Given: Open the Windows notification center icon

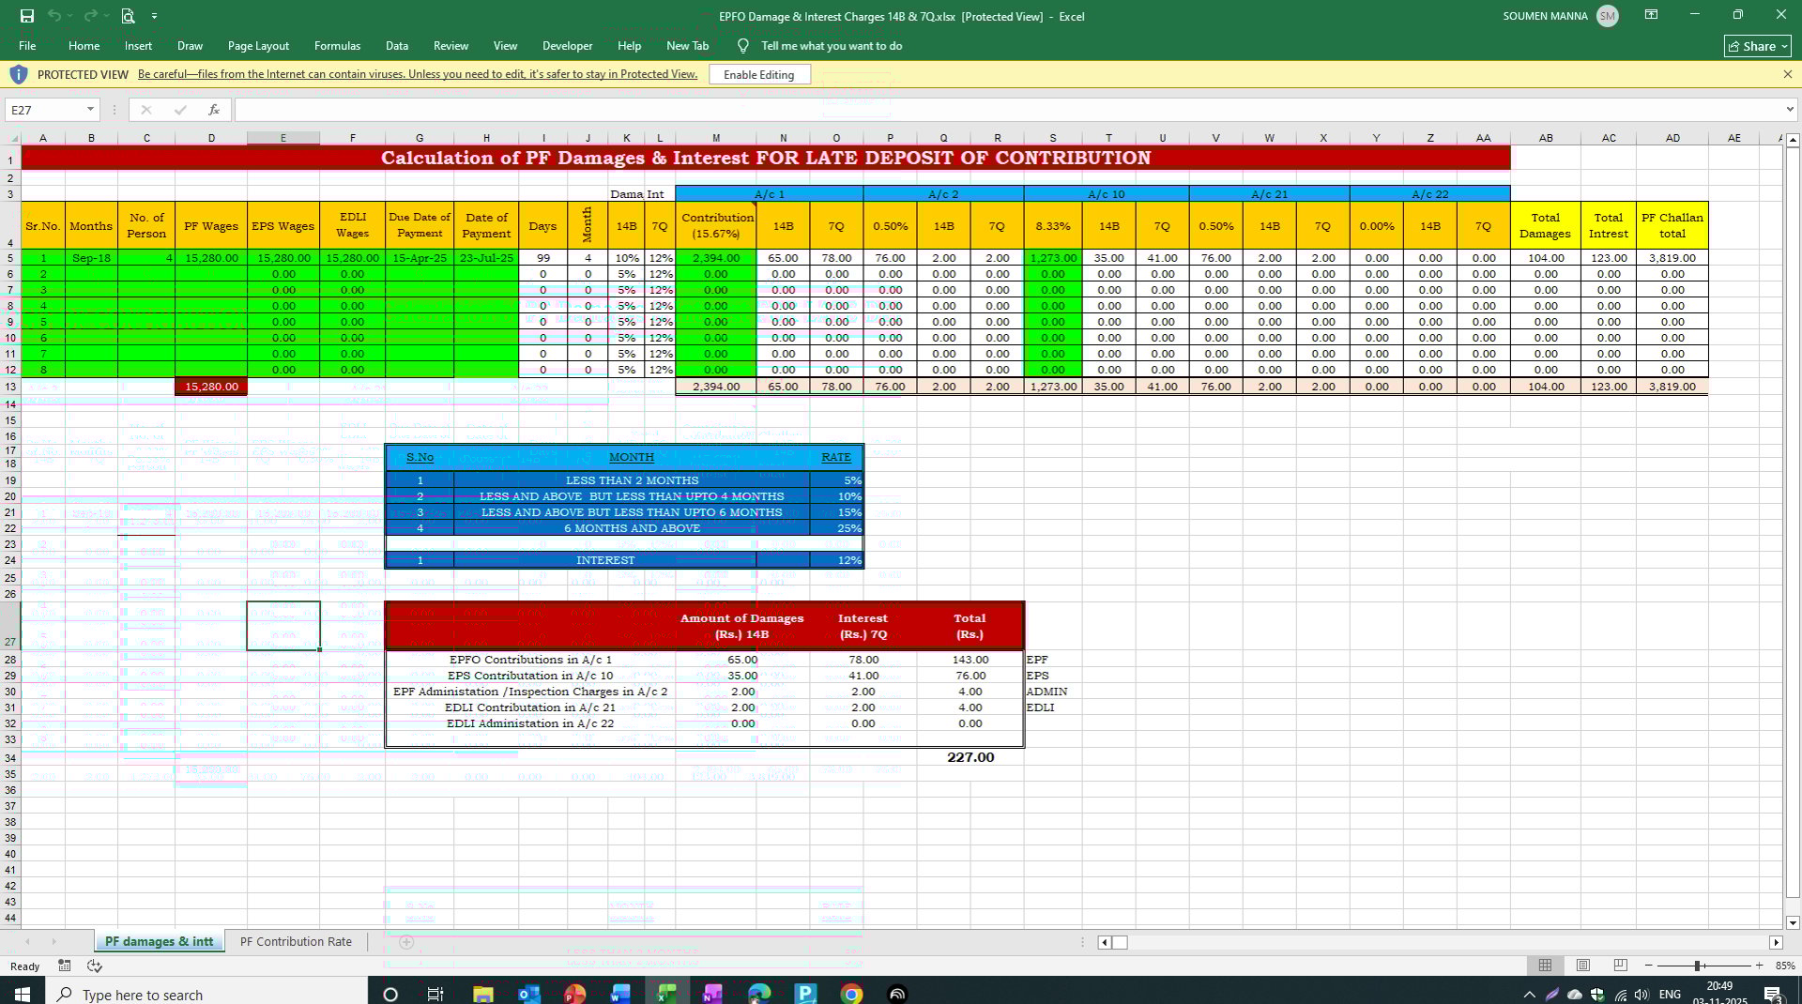Looking at the screenshot, I should pos(1773,994).
